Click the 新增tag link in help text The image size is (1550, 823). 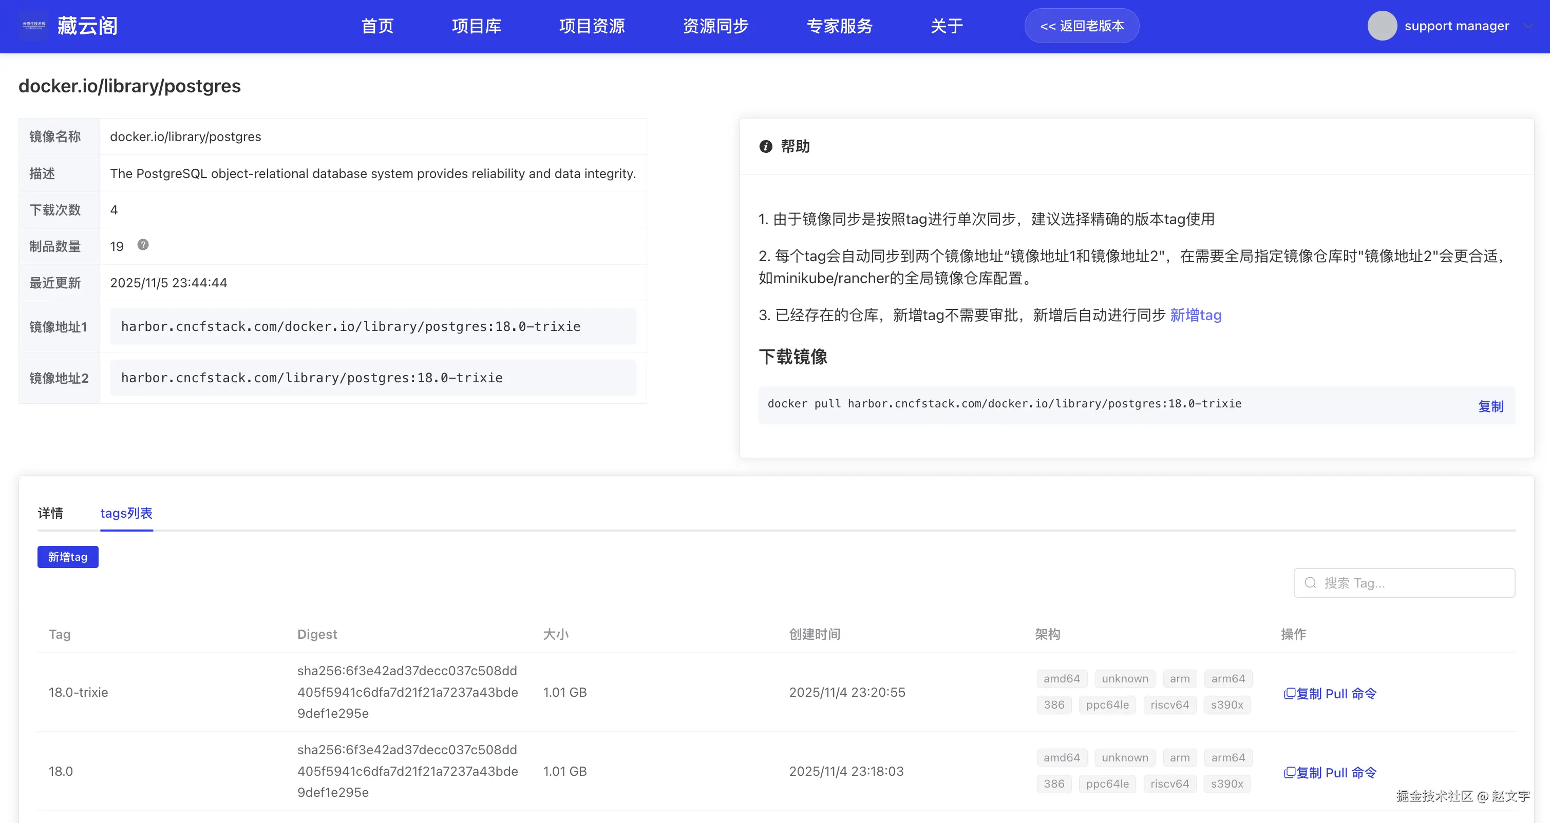pyautogui.click(x=1195, y=315)
